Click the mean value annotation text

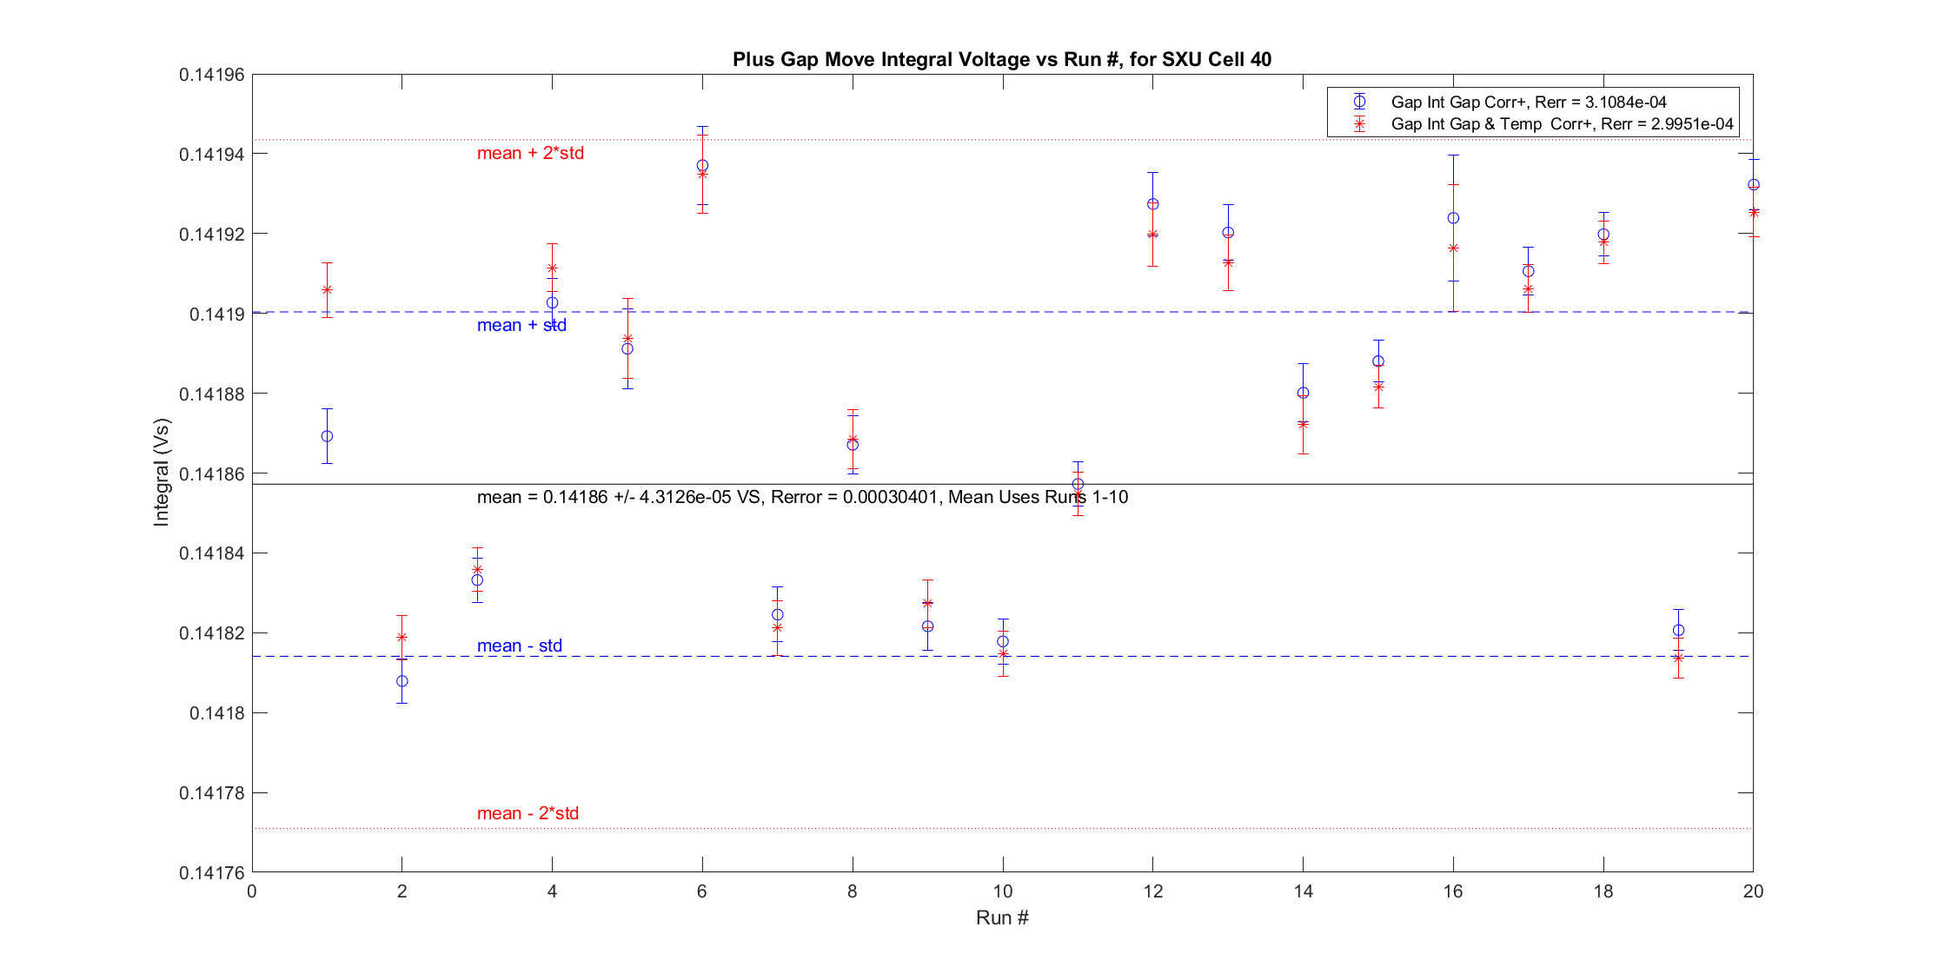coord(801,497)
